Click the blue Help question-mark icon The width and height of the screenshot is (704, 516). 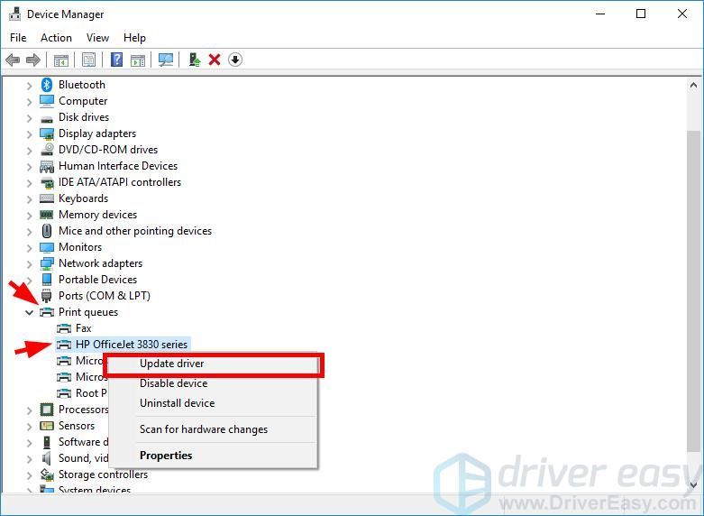coord(116,60)
